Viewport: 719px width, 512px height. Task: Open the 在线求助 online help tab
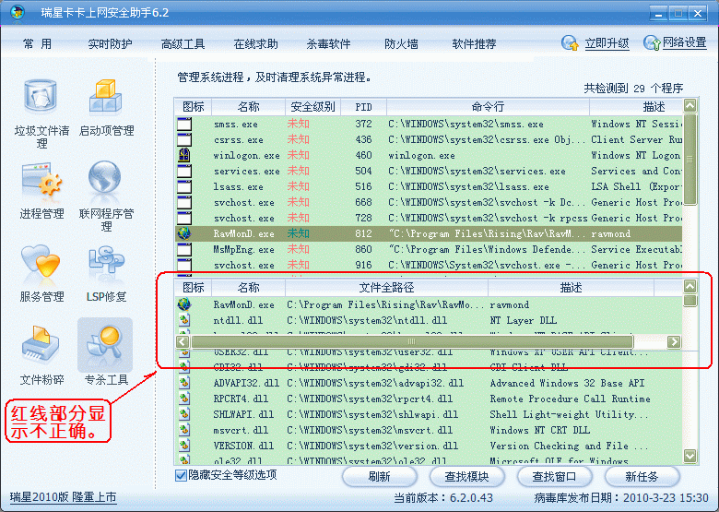click(x=256, y=44)
